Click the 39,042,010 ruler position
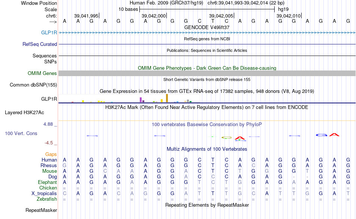Viewport: 356px width, 219px height. [x=288, y=16]
